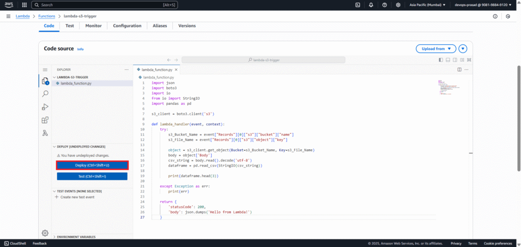
Task: Close the lambda_function.py tab
Action: [176, 70]
